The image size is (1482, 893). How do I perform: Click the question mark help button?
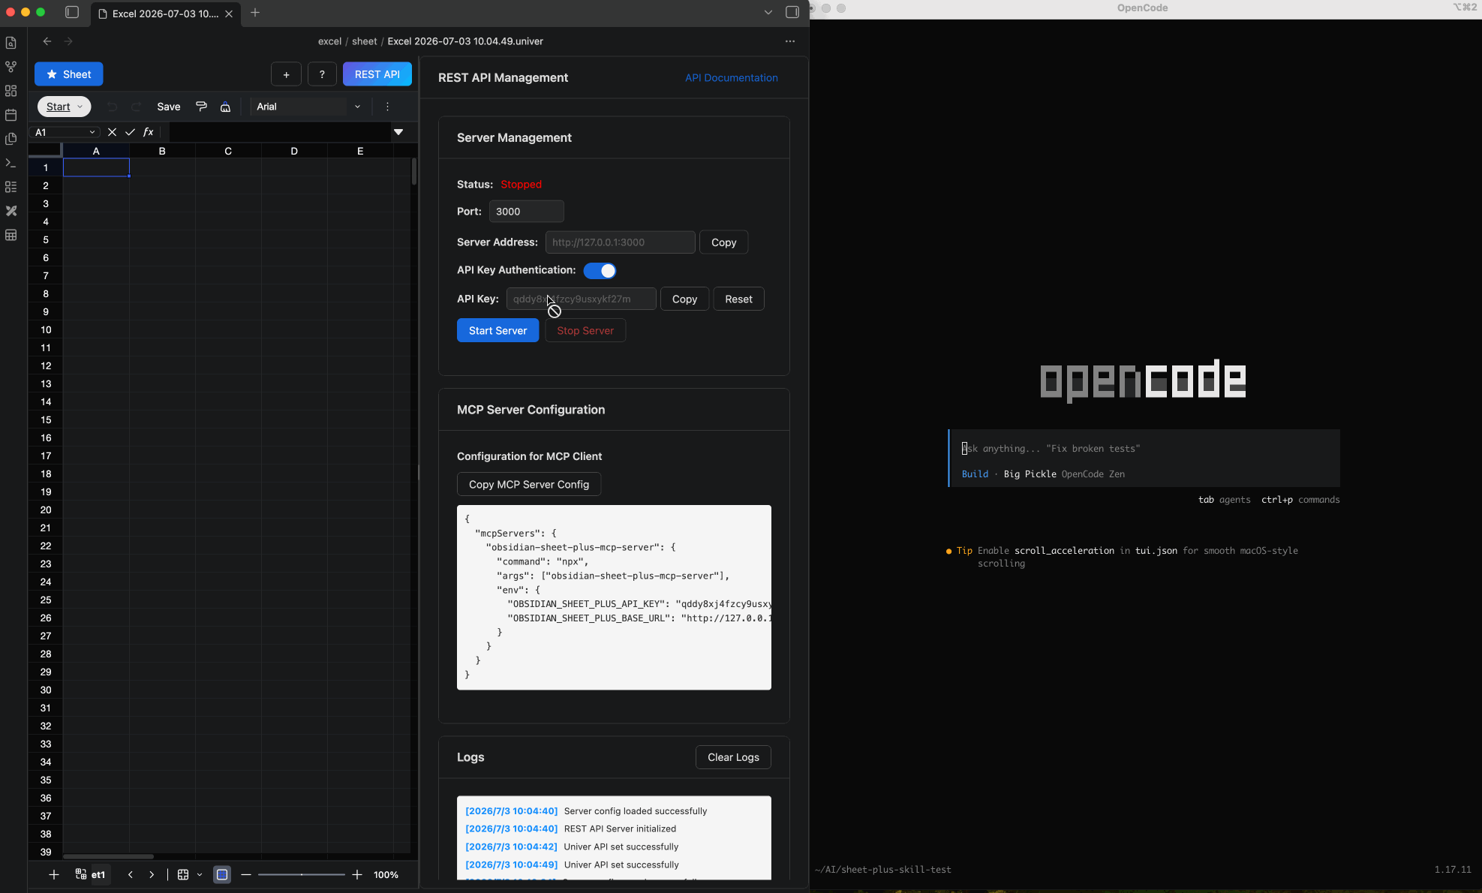coord(322,74)
